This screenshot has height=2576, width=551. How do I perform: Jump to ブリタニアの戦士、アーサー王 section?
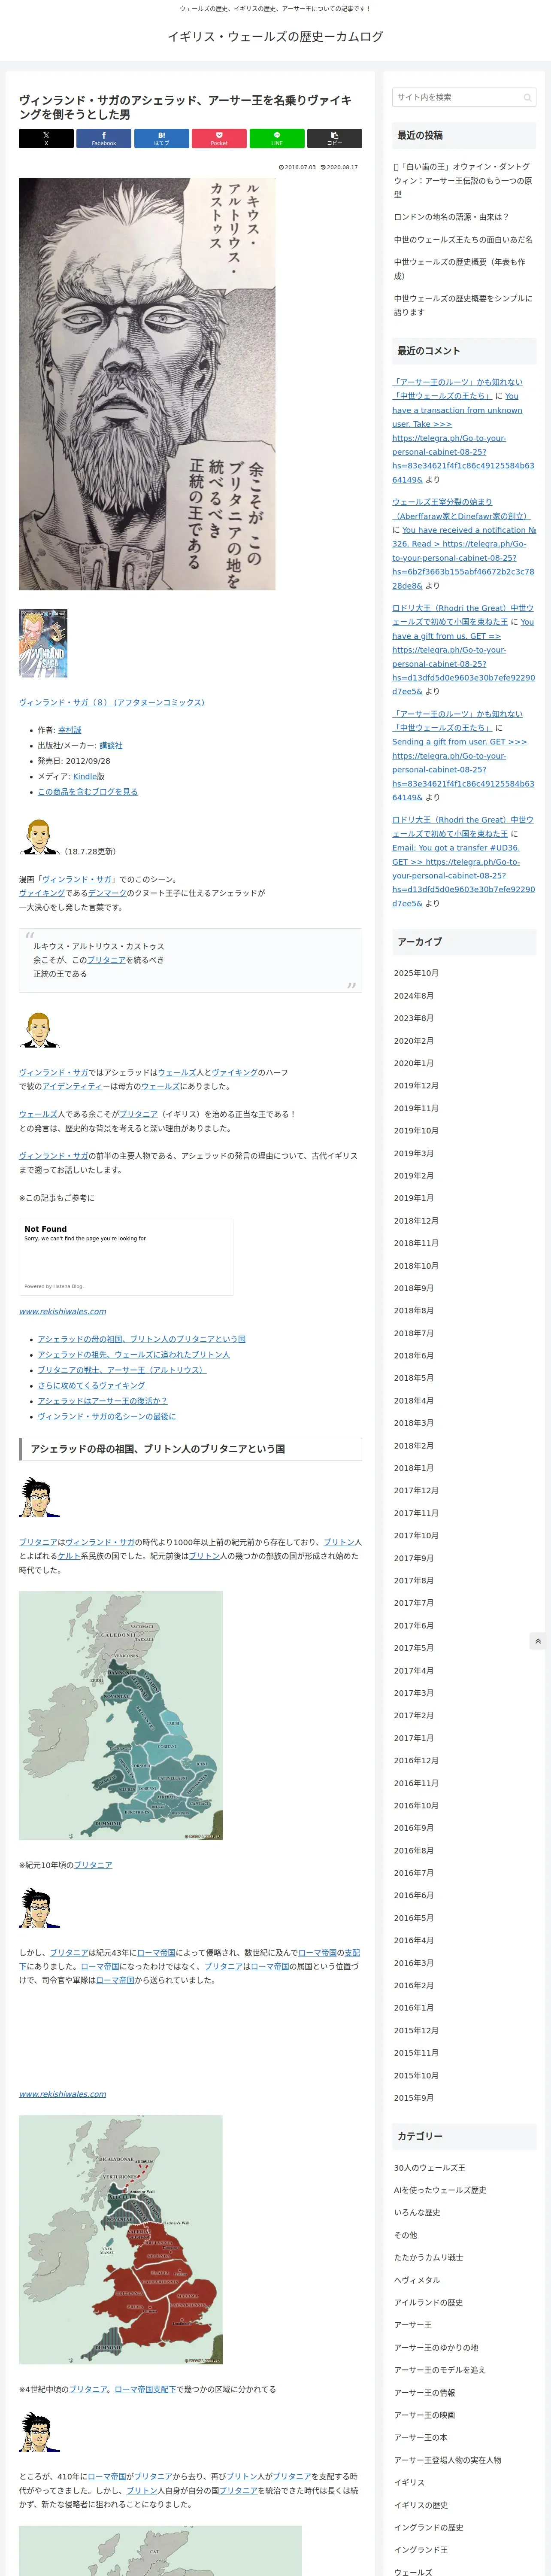pos(122,1370)
